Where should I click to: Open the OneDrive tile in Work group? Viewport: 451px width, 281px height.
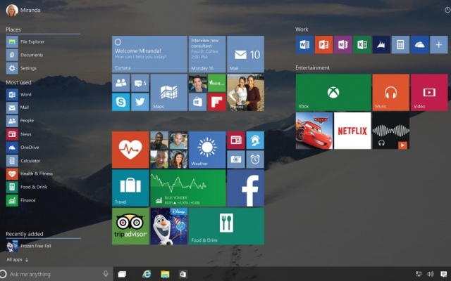point(420,45)
